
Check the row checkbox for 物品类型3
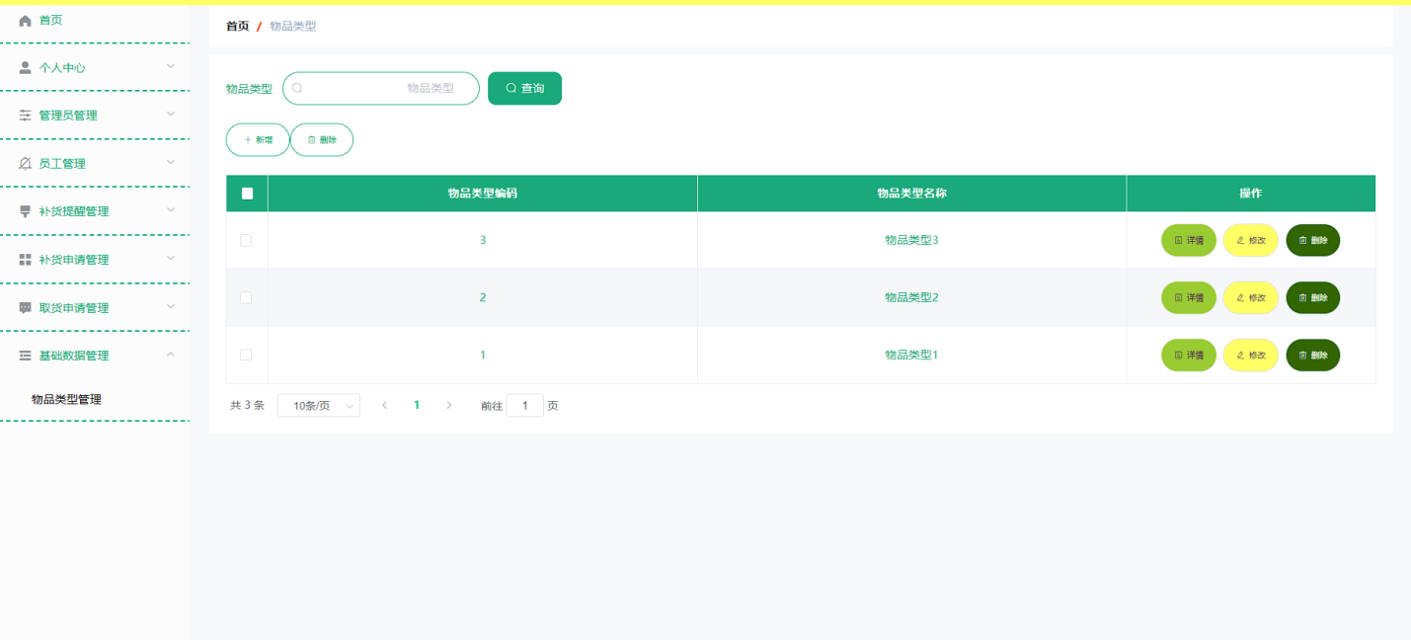(246, 240)
